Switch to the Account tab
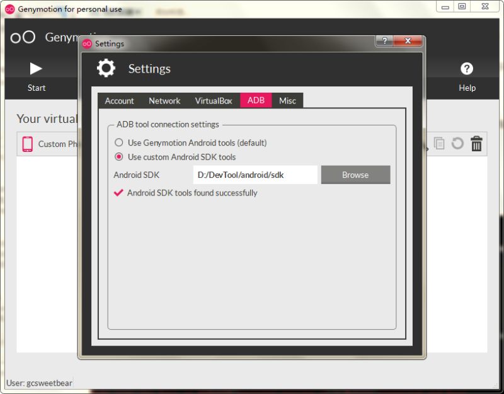 coord(119,101)
